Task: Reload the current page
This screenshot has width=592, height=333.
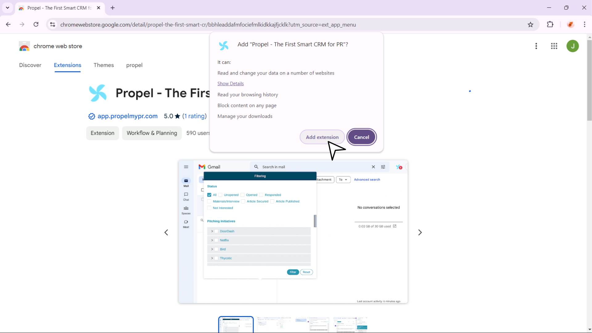Action: coord(36,24)
